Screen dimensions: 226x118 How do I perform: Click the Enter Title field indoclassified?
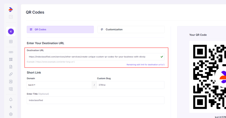click(95, 100)
